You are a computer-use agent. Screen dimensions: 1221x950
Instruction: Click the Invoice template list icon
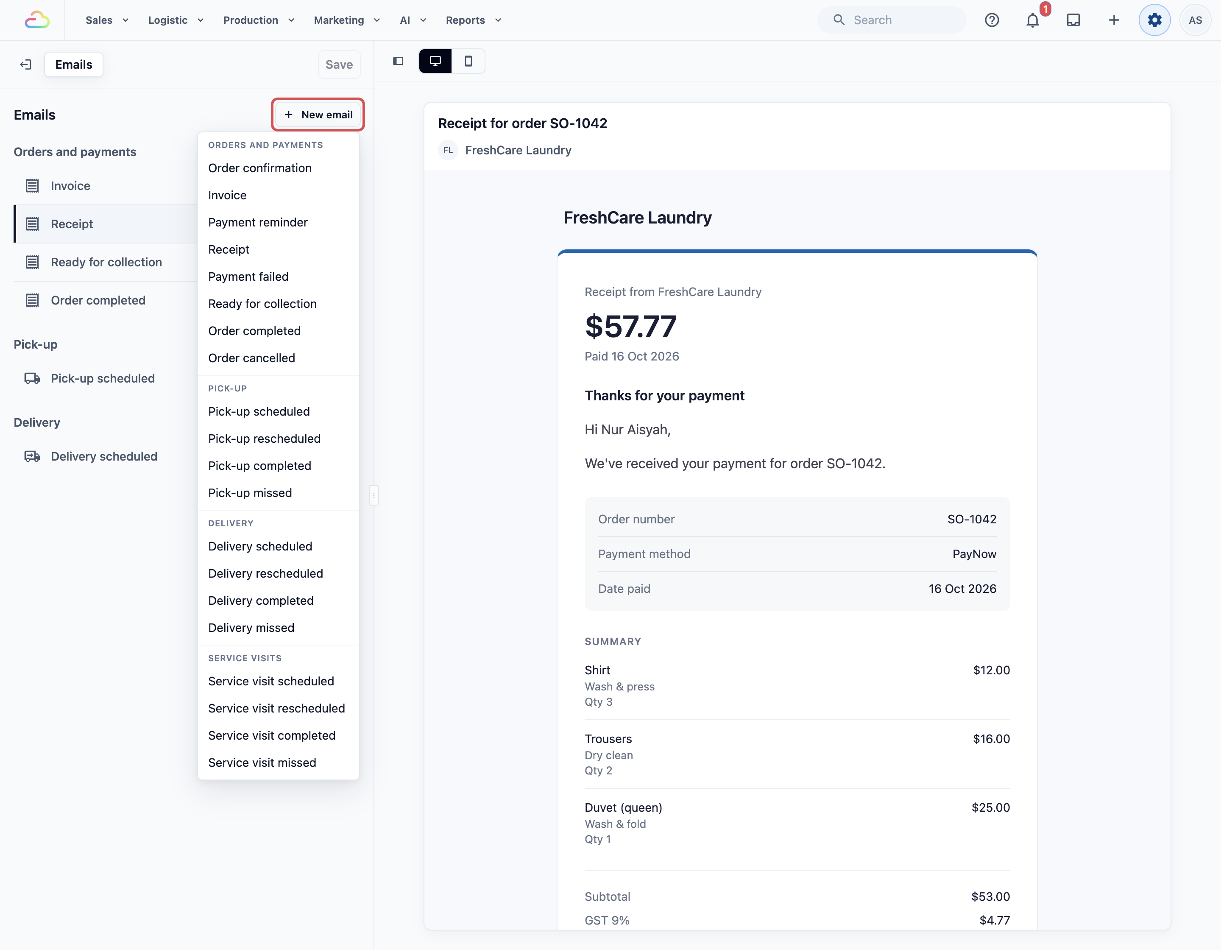point(32,186)
